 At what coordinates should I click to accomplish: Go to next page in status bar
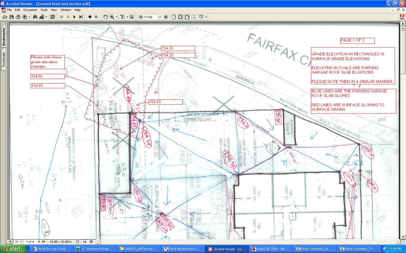39,241
